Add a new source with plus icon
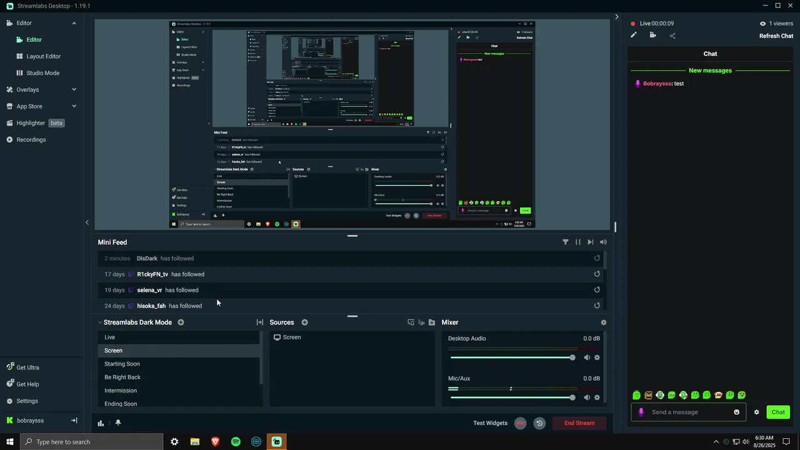 [305, 322]
